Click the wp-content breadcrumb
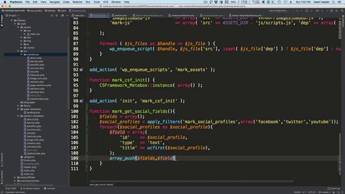Screen dimensions: 345x194 [x=34, y=11]
